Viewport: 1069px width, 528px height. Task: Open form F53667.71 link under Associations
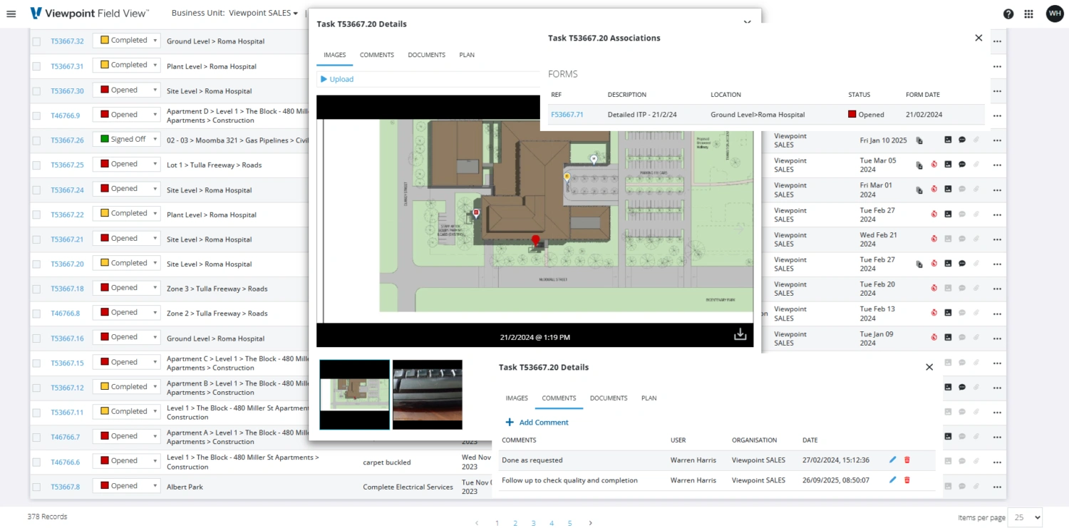click(567, 114)
